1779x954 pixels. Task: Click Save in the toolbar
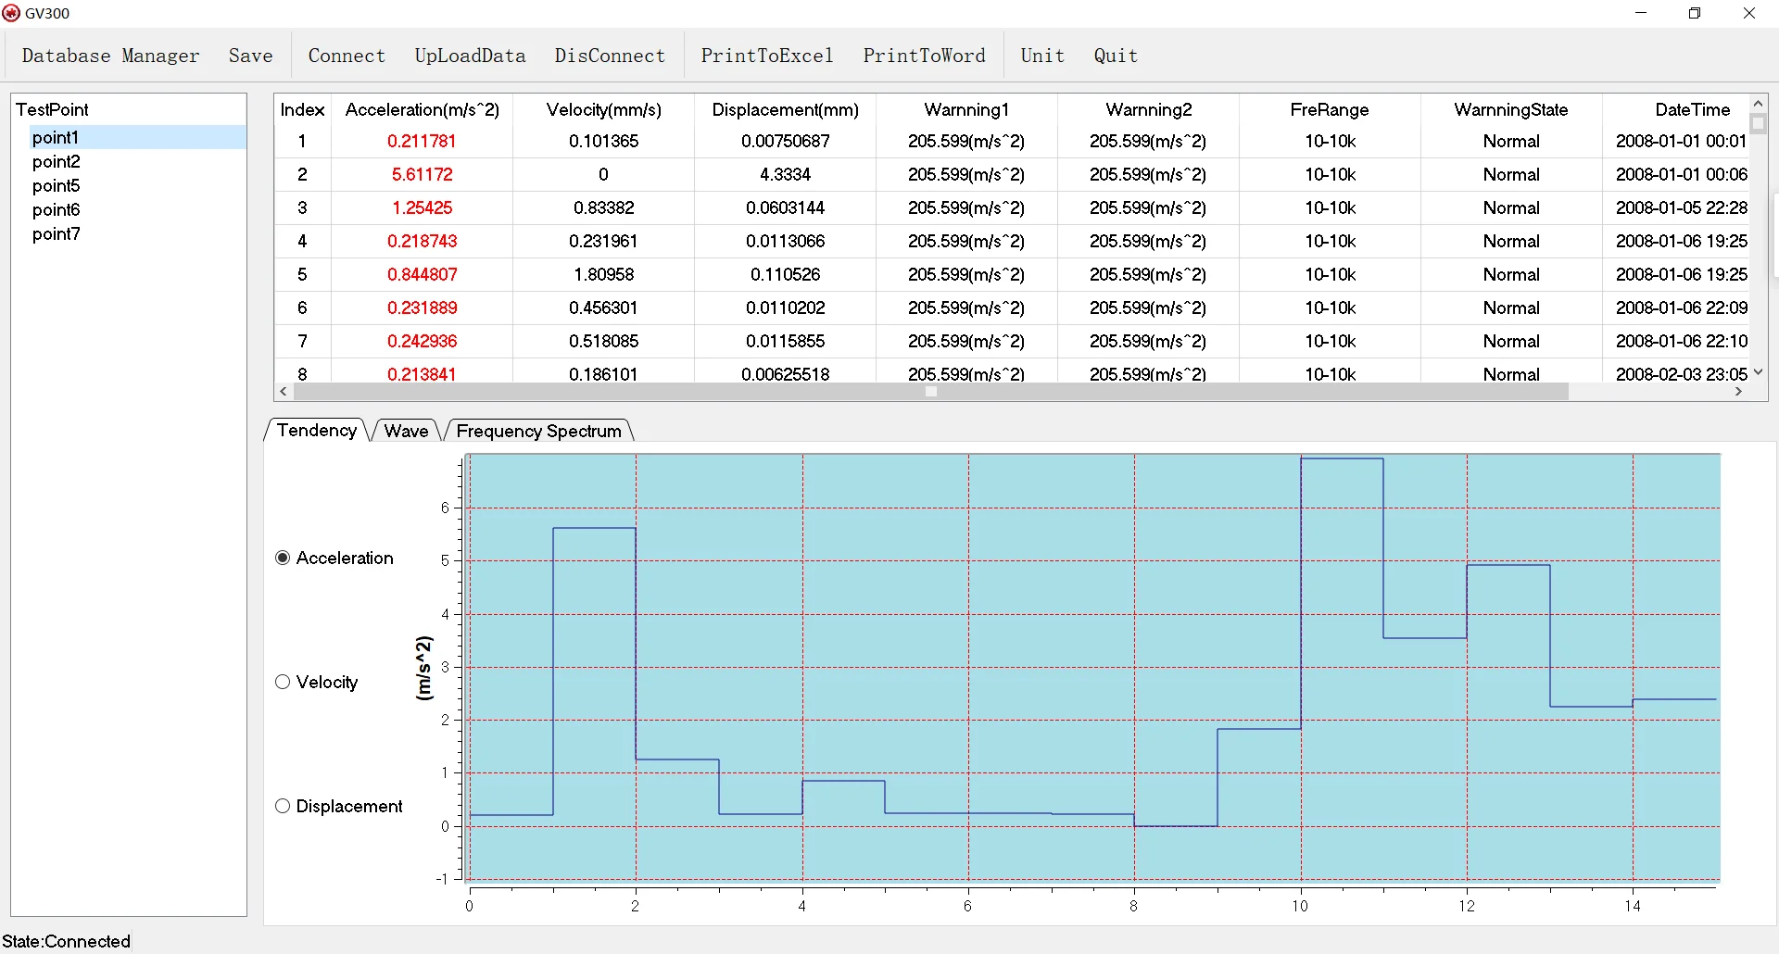250,56
